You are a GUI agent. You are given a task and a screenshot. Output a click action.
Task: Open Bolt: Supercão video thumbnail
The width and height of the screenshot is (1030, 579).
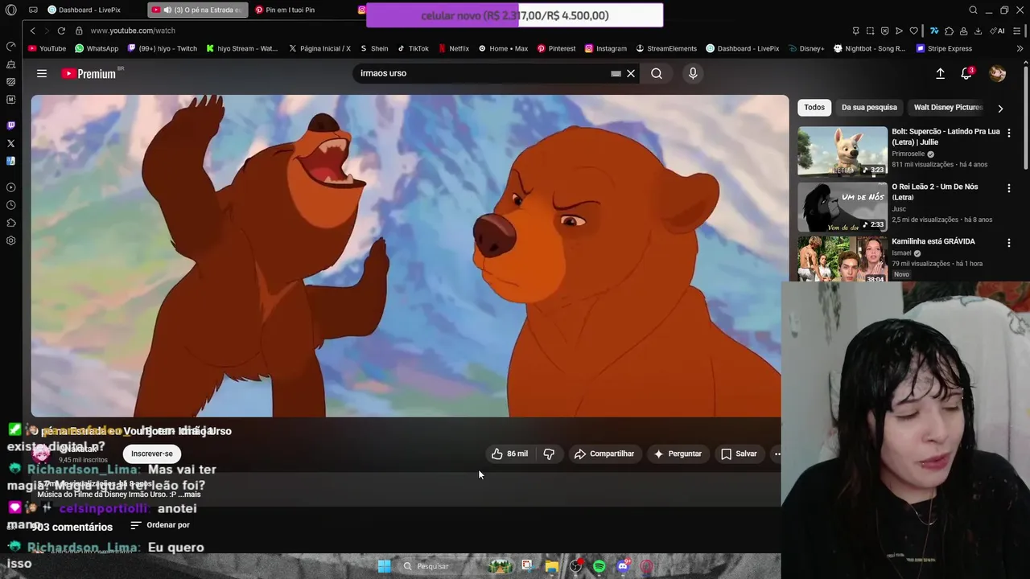point(843,151)
